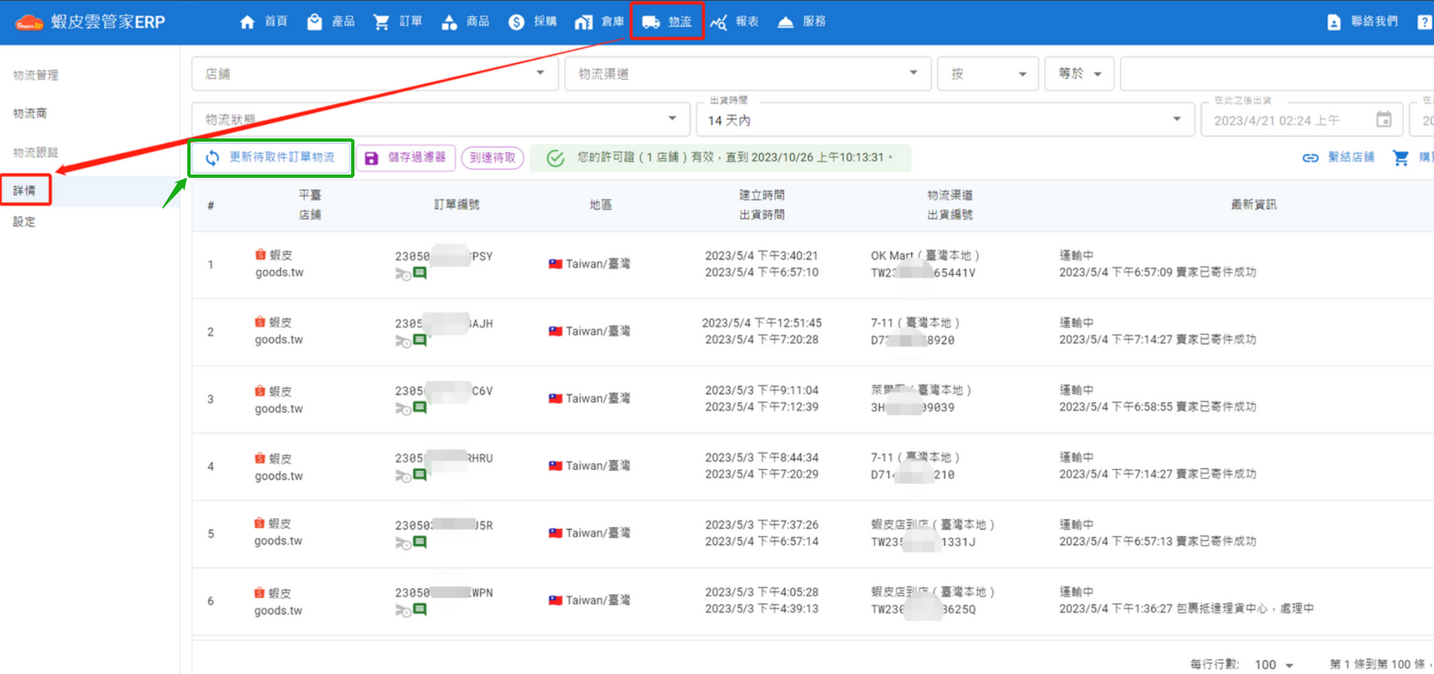Viewport: 1434px width, 674px height.
Task: Click the 物流 truck icon
Action: [x=651, y=22]
